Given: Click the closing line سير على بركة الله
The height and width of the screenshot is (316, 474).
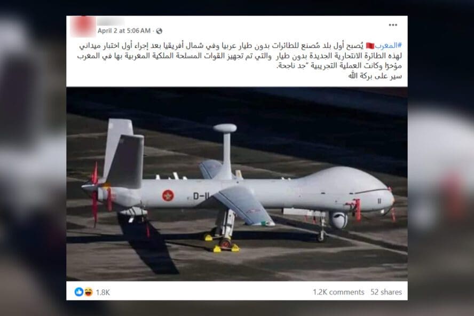Looking at the screenshot, I should point(375,76).
